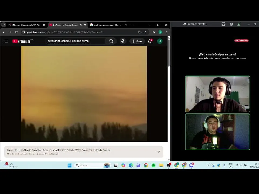Open Microsoft Teams from the taskbar
The image size is (259, 194).
138,165
